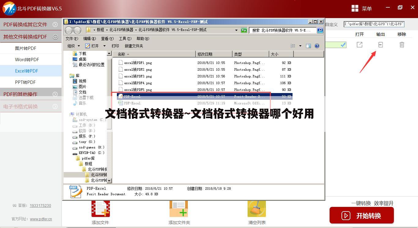Click the 开始转换 button
418x228 pixels.
click(x=362, y=215)
